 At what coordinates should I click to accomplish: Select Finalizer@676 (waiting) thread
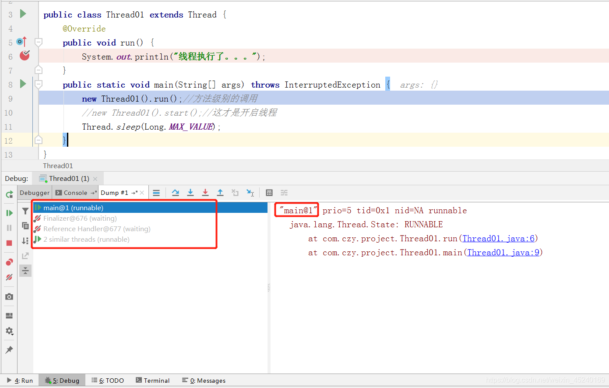[150, 218]
